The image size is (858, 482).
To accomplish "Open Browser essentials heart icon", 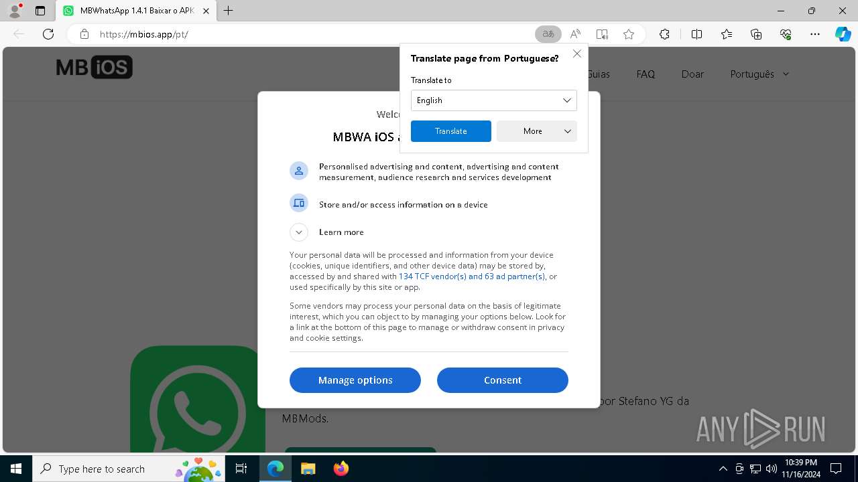I will click(x=786, y=34).
